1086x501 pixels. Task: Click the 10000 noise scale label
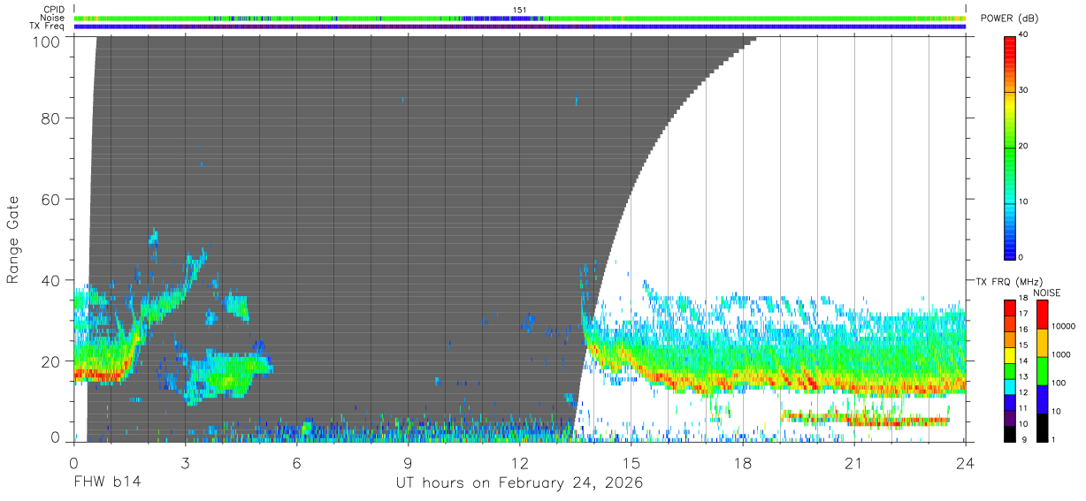point(1062,326)
